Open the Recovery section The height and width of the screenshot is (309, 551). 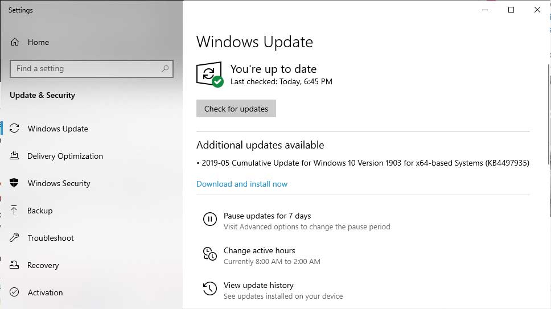(x=43, y=265)
